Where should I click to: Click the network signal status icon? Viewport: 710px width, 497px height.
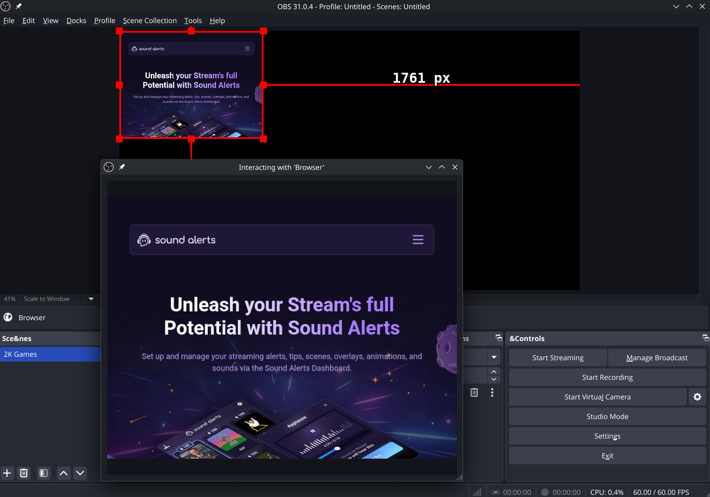[477, 492]
